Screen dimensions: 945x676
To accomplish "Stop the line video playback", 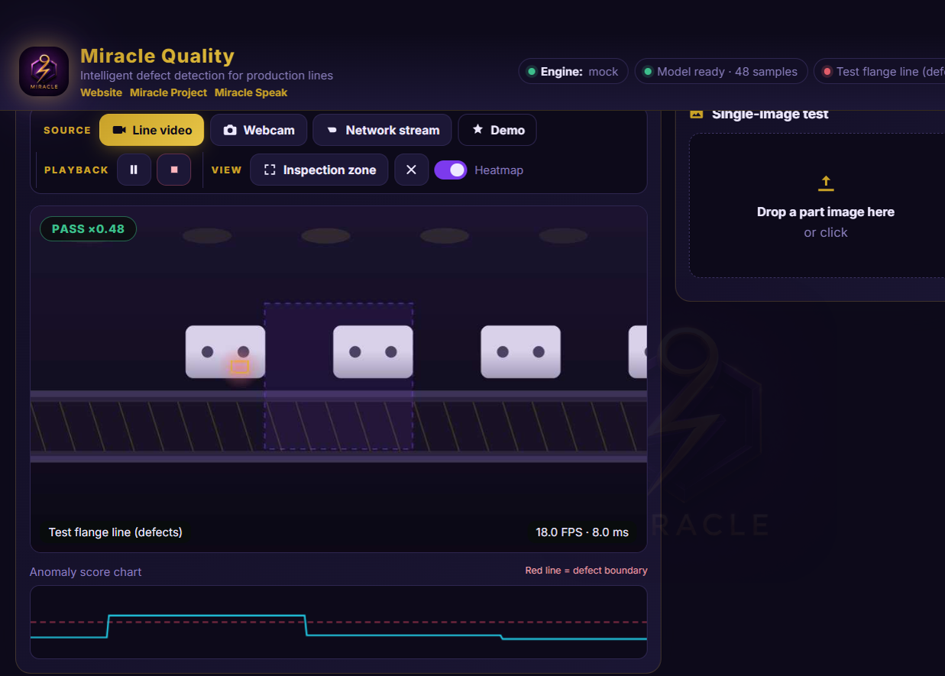I will (174, 170).
